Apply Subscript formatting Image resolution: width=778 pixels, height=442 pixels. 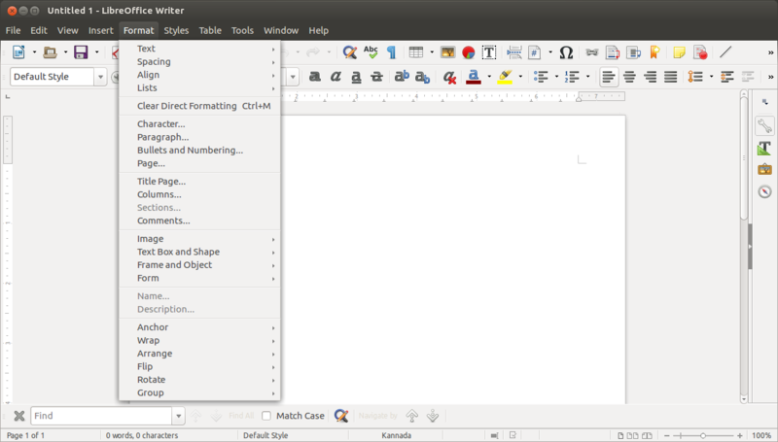click(422, 77)
